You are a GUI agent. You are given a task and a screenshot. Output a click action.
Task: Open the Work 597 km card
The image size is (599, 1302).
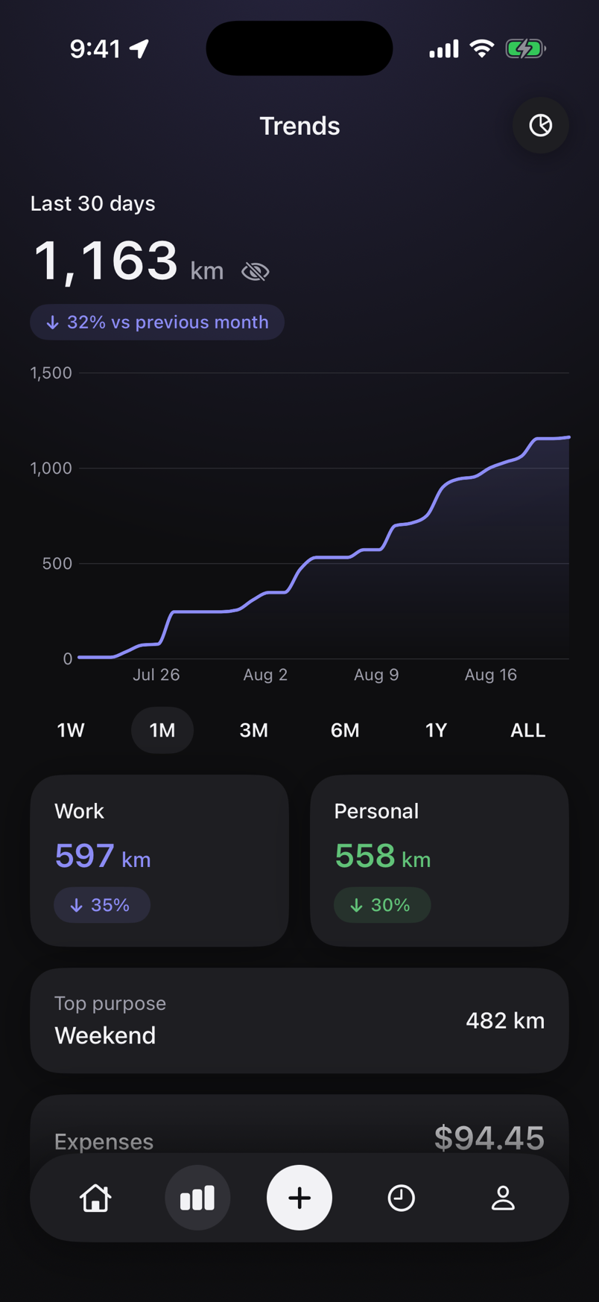(x=159, y=860)
